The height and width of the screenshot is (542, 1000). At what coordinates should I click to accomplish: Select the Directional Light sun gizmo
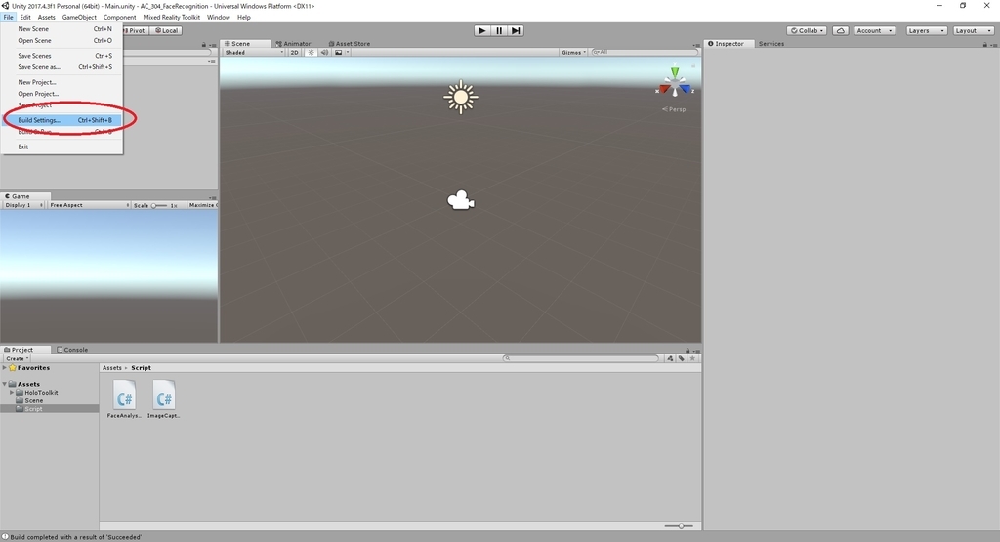[461, 98]
